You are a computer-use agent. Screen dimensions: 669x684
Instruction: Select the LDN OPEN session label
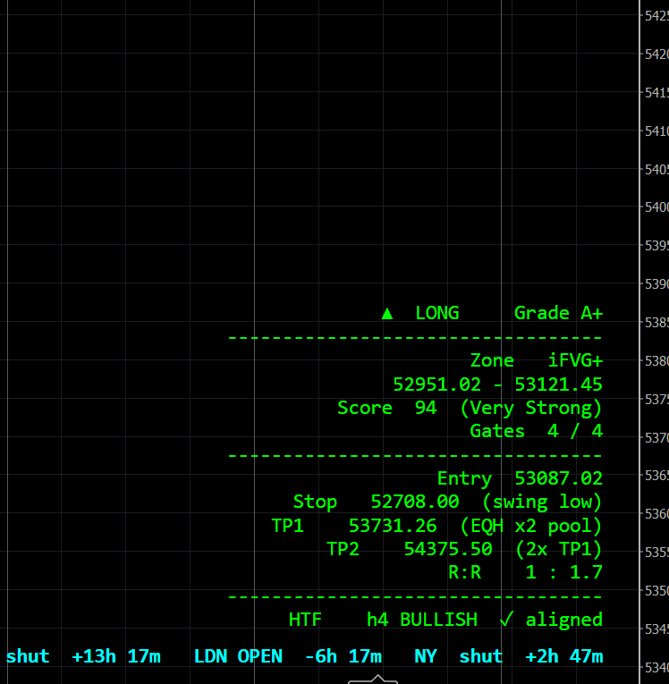pyautogui.click(x=238, y=656)
